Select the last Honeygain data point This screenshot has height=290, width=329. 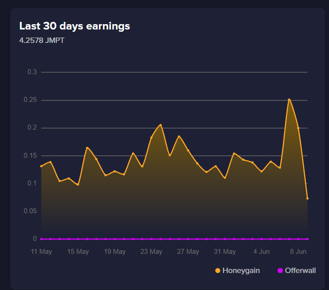(308, 198)
